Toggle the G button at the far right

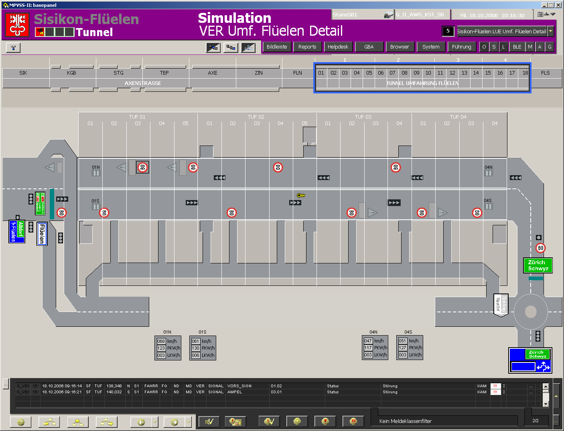click(550, 47)
